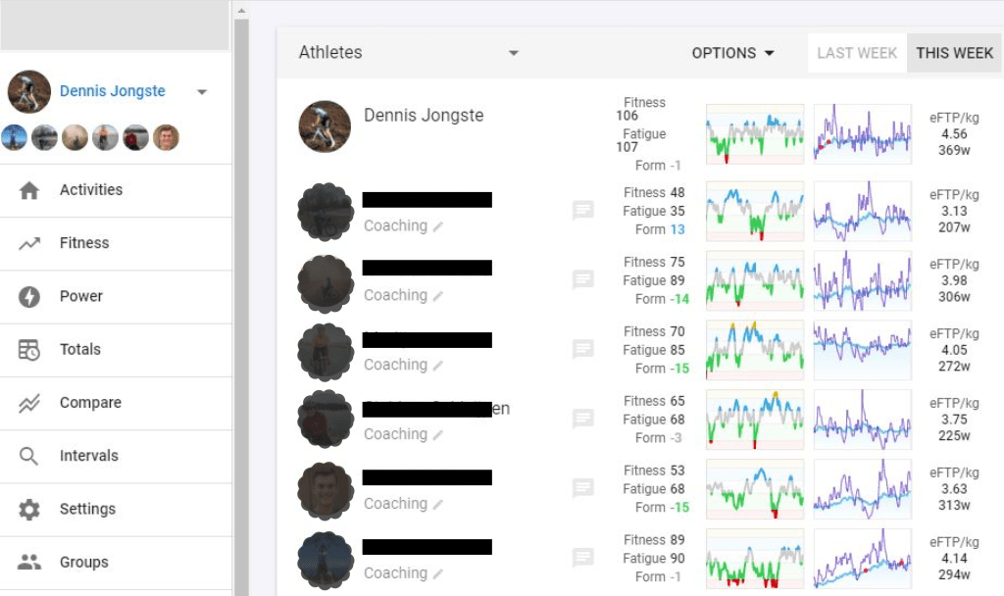Switch to LAST WEEK view

[857, 53]
